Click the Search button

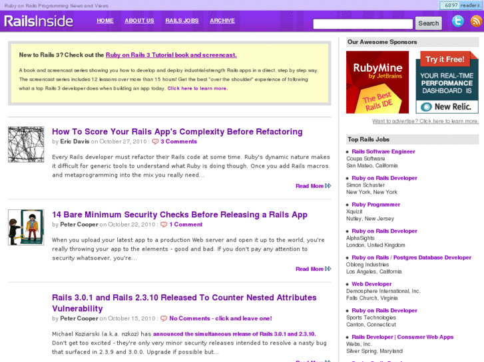click(429, 23)
